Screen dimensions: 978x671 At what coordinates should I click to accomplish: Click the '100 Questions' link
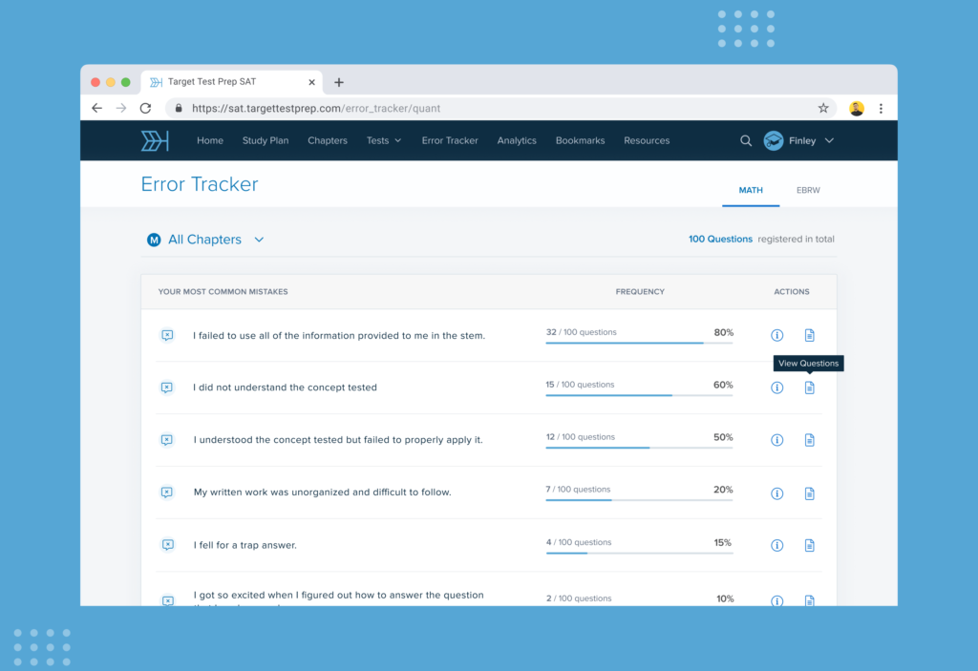pyautogui.click(x=720, y=239)
